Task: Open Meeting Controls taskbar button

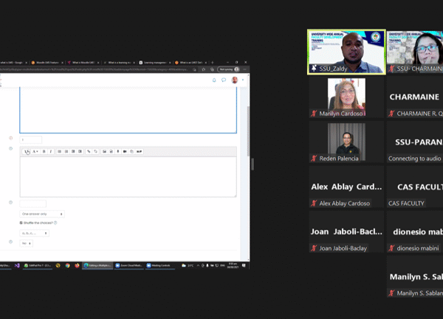Action: point(159,265)
